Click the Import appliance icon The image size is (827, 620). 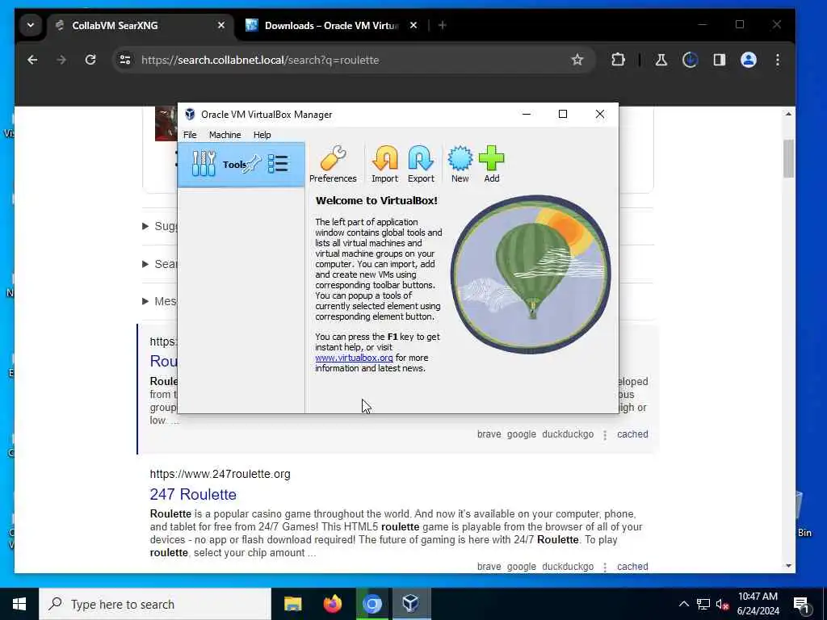point(384,164)
